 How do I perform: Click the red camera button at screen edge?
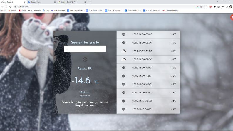pos(232,17)
